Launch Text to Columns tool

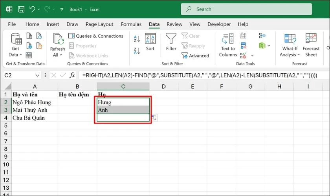click(x=228, y=45)
